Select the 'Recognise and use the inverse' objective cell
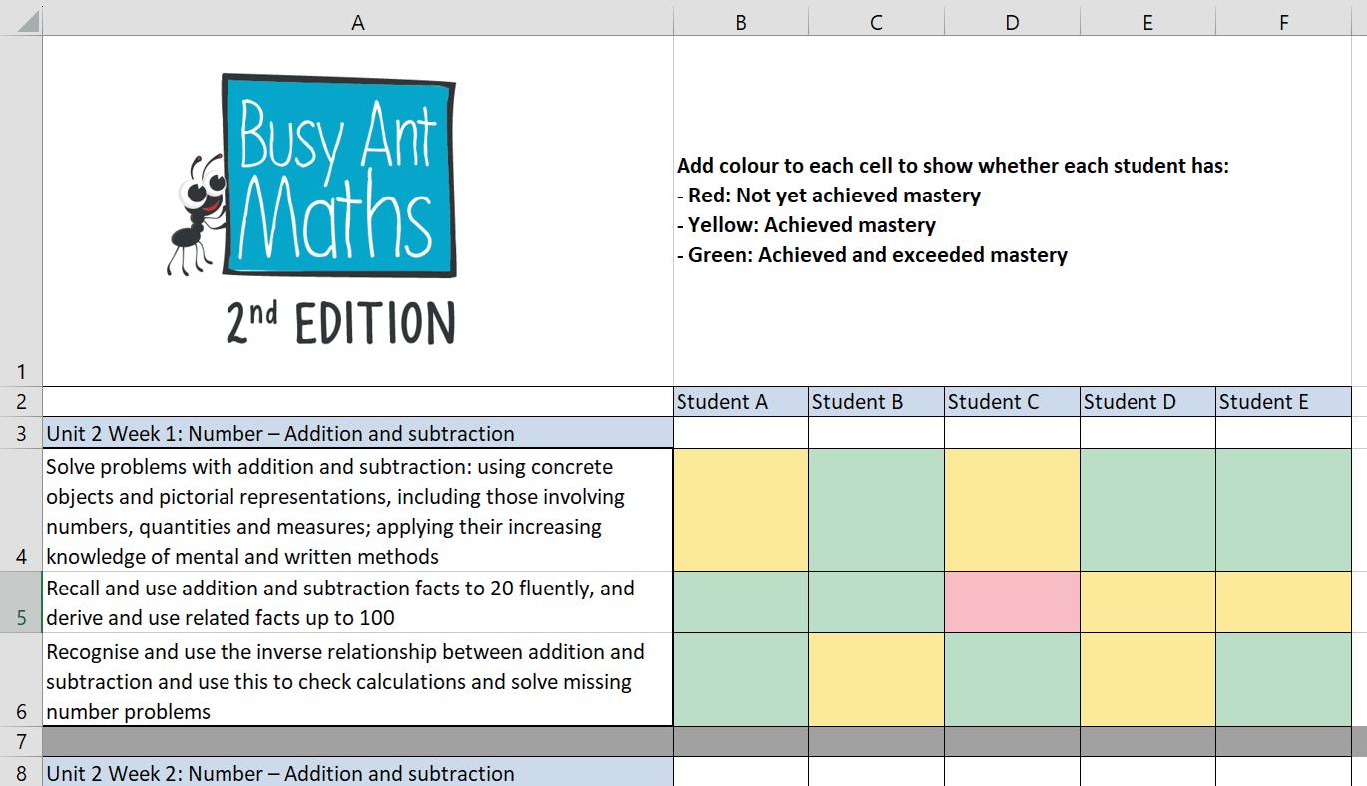Screen dimensions: 1367x786 pyautogui.click(x=357, y=680)
